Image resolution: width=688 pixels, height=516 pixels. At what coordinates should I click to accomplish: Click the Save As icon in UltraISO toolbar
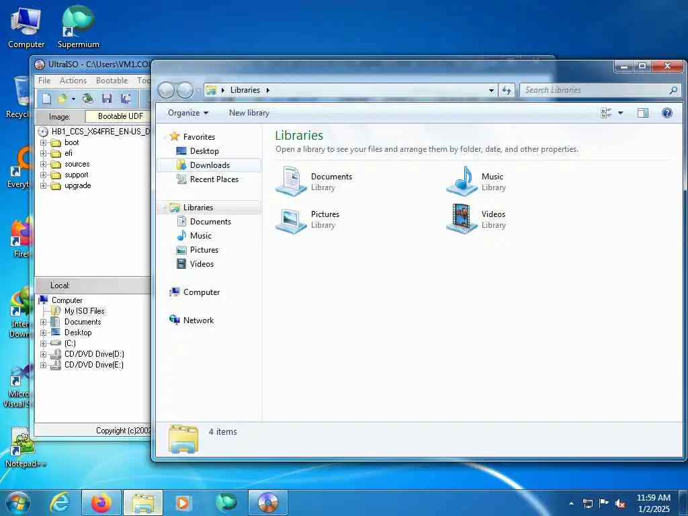click(x=126, y=98)
